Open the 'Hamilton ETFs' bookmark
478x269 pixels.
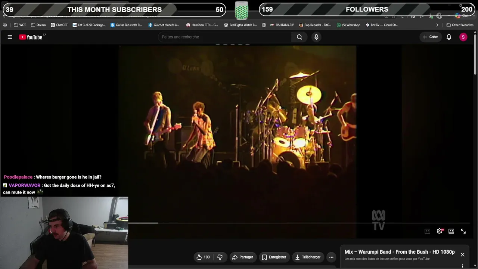coord(202,25)
